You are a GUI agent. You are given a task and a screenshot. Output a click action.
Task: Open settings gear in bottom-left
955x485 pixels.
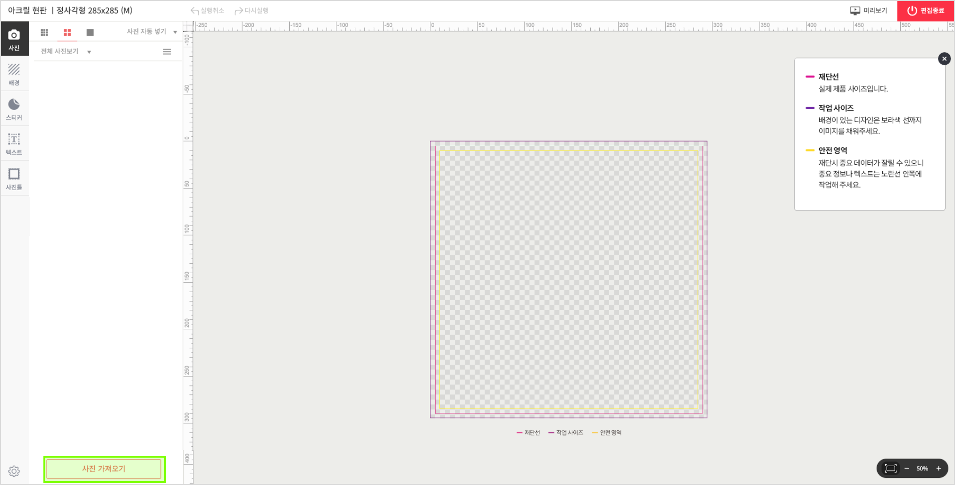click(x=14, y=471)
